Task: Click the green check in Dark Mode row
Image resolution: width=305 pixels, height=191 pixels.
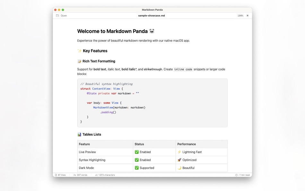Action: (137, 168)
